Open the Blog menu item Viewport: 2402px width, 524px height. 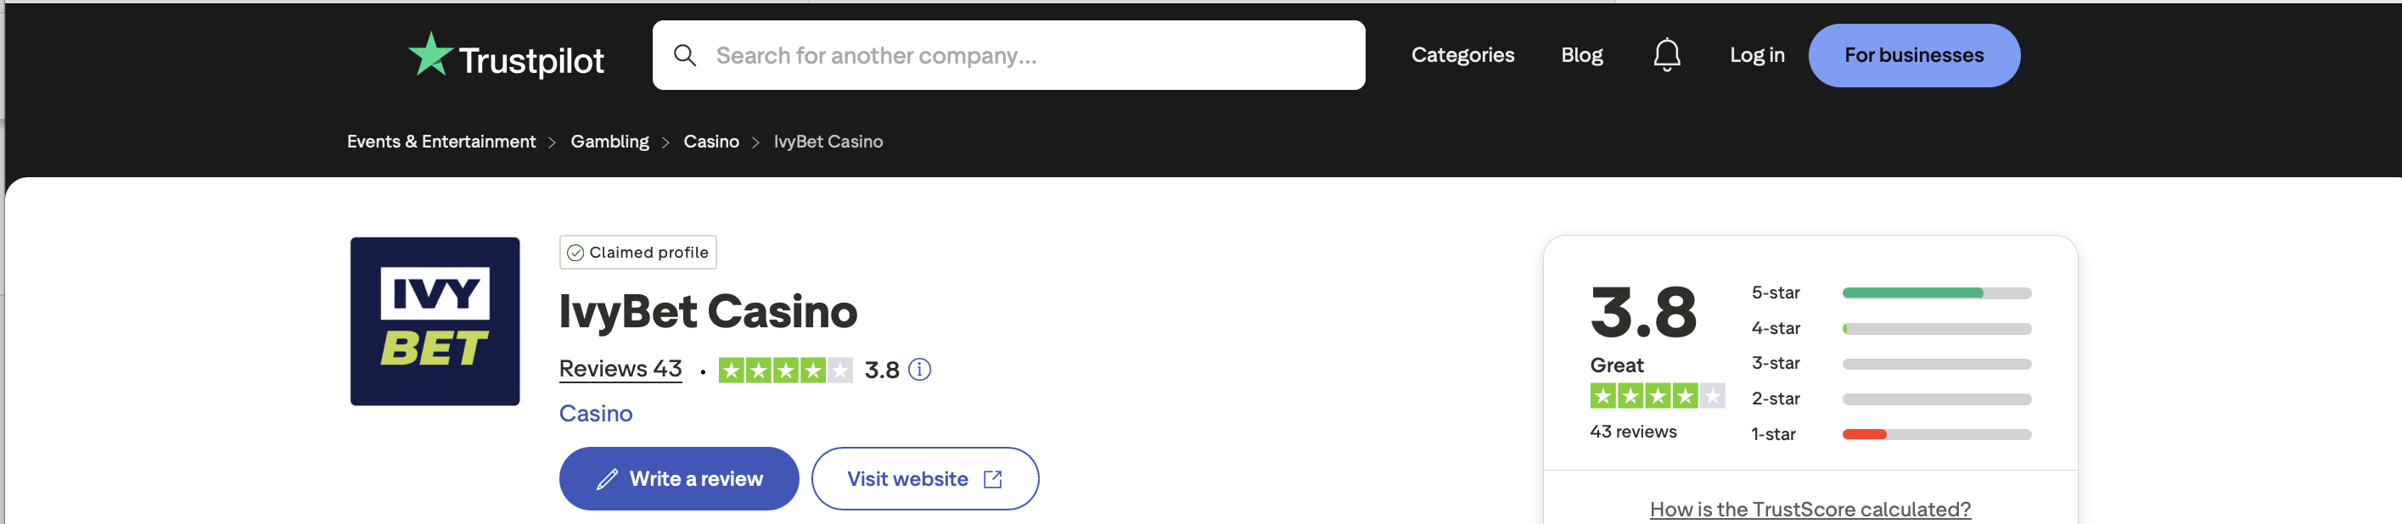point(1581,55)
